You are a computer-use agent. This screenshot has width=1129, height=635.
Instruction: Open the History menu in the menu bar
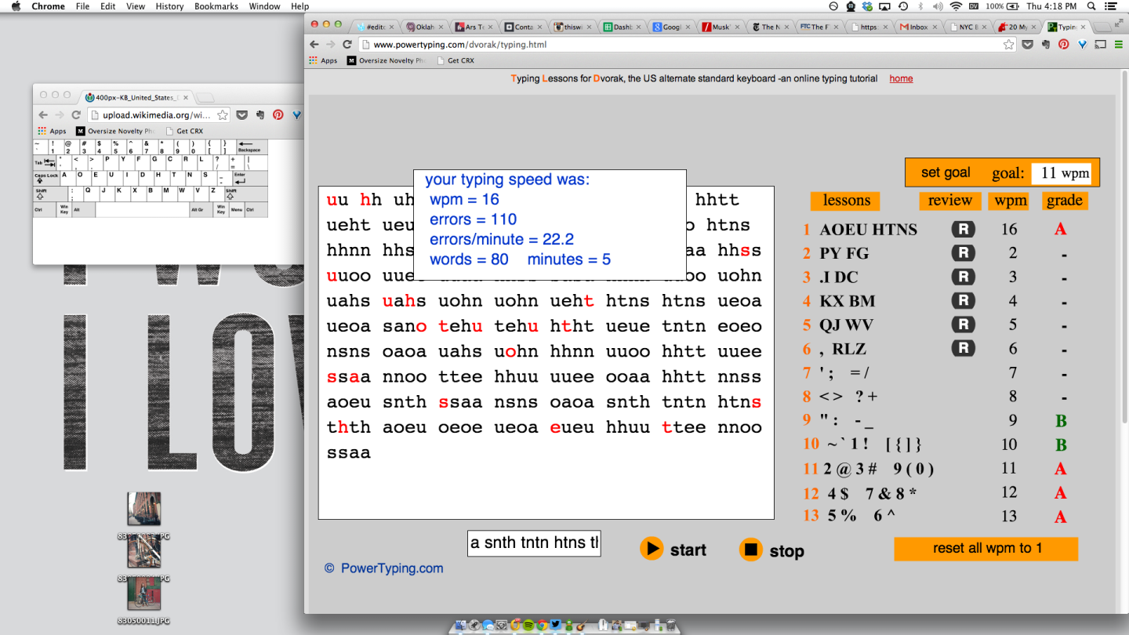tap(169, 6)
